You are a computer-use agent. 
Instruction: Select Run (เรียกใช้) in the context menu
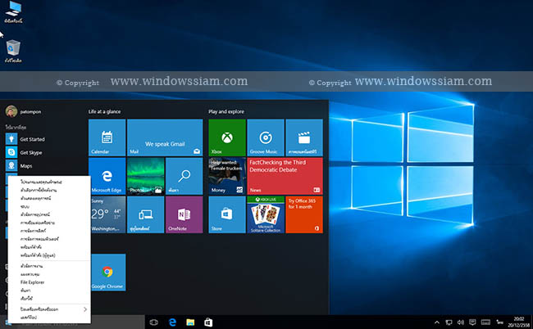pos(49,299)
